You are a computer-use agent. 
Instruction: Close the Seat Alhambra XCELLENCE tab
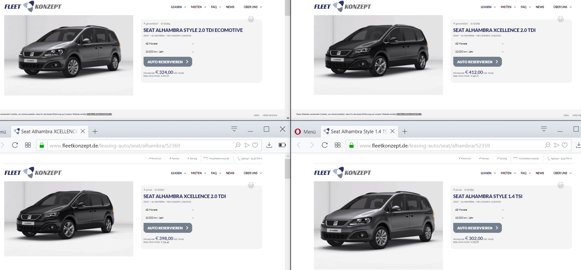tap(83, 131)
